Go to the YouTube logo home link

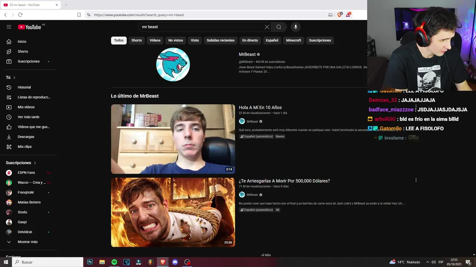tap(29, 27)
